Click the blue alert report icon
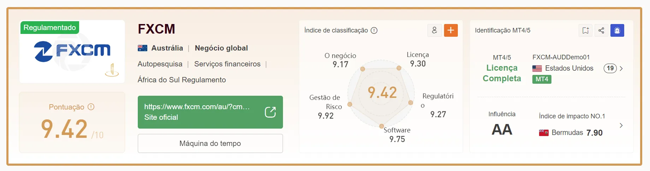Image resolution: width=650 pixels, height=171 pixels. coord(617,30)
